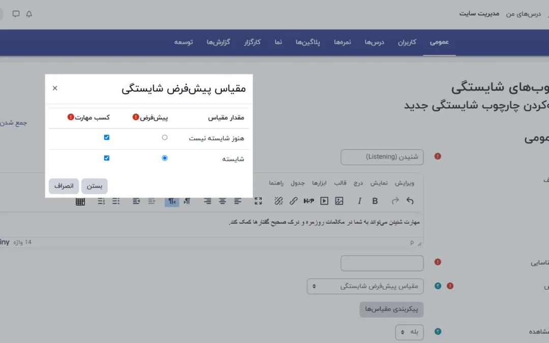Screen dimensions: 549x343
Task: Open the 'مقیاس پیش‌فرض شایستگی' scale dropdown
Action: 365,286
